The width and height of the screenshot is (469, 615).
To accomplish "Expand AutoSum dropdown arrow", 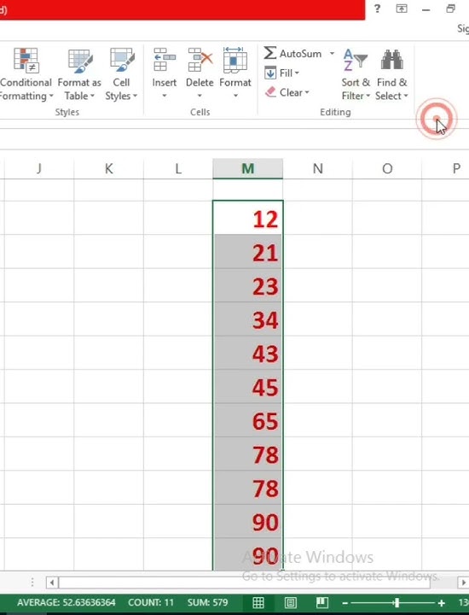I will (332, 53).
